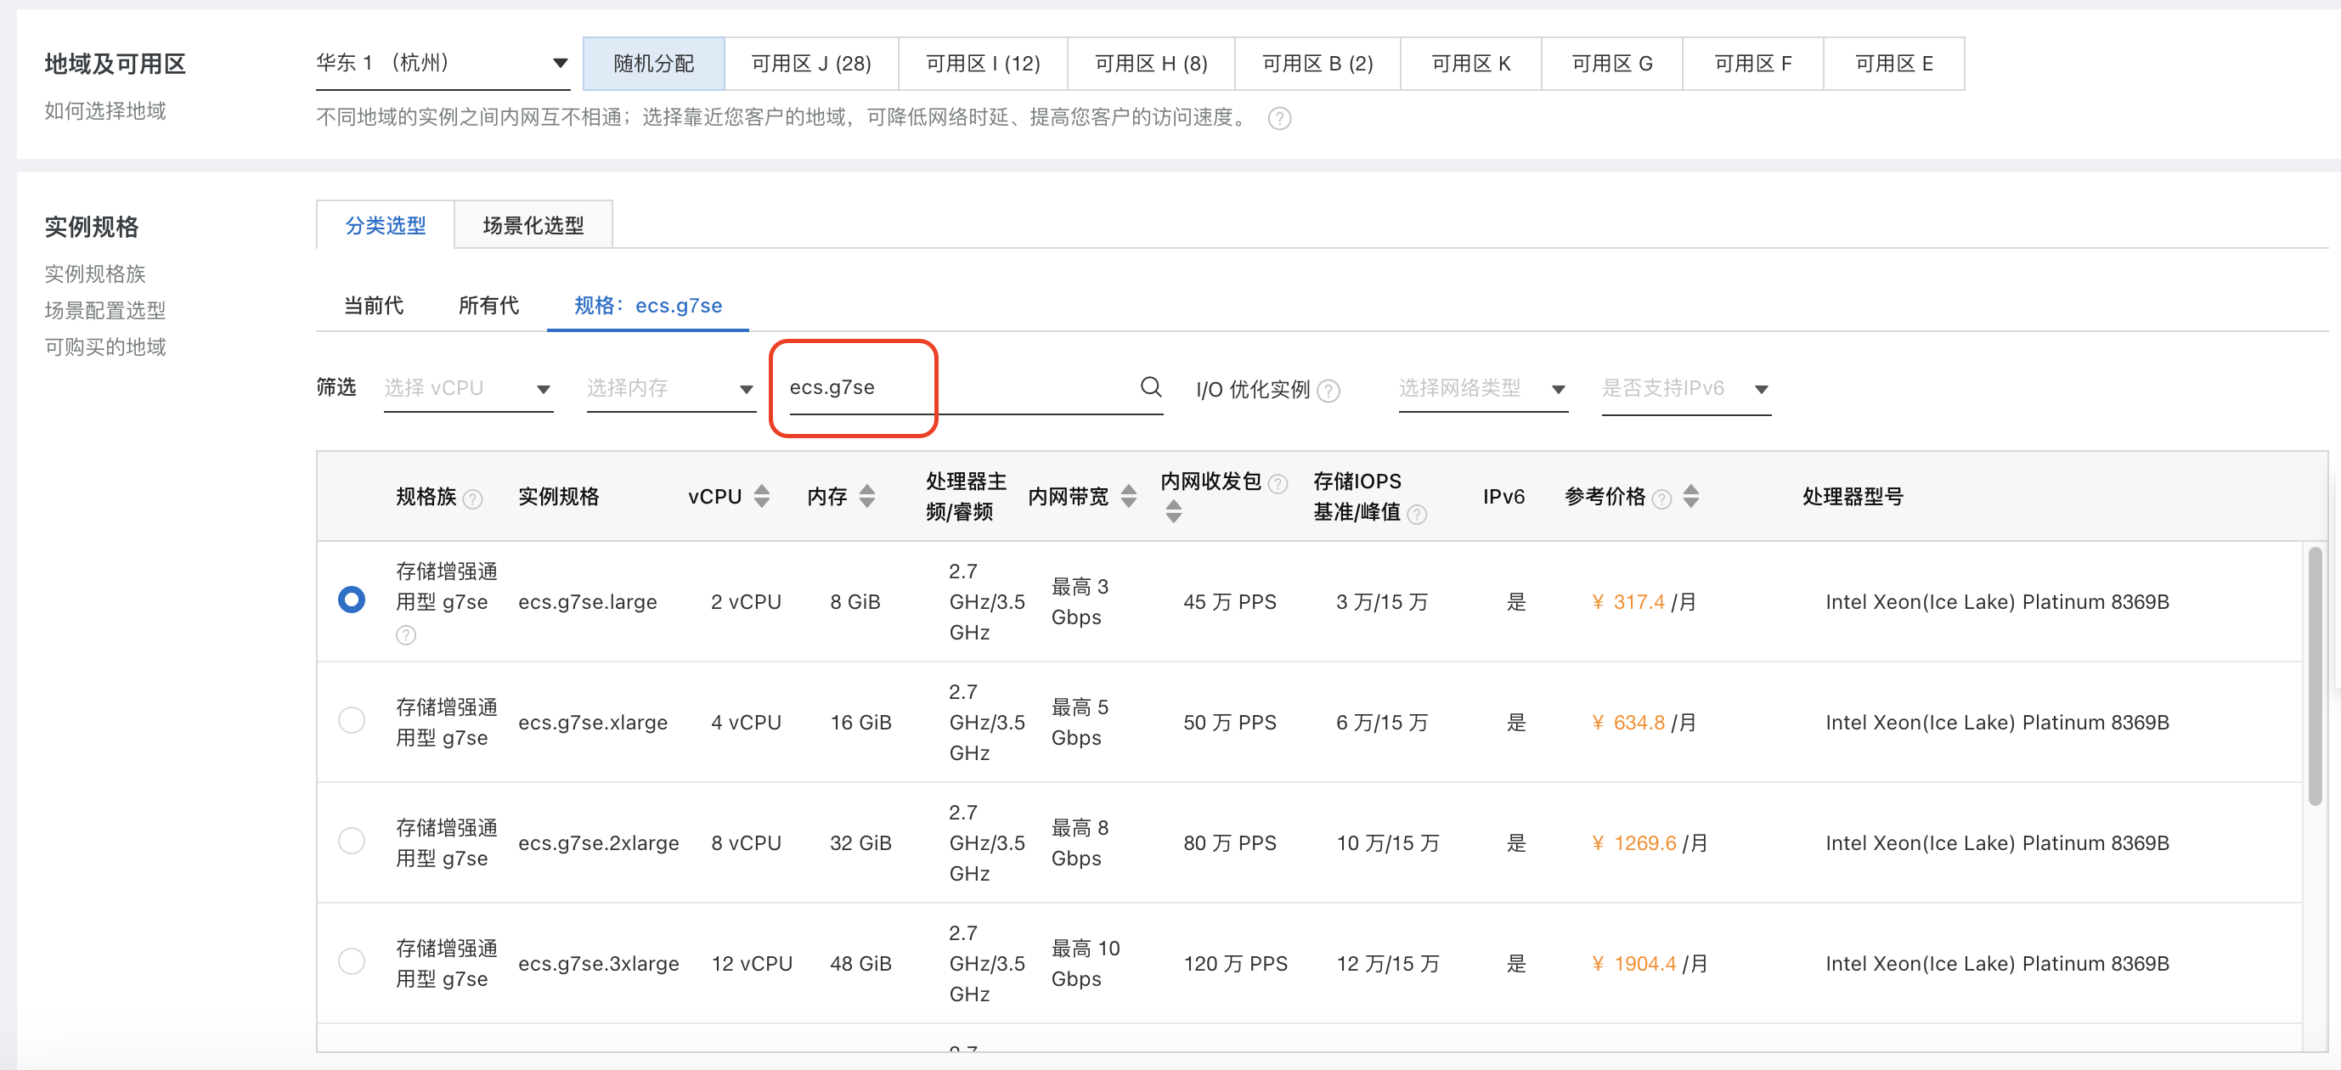Switch to the 所有代 tab
Screen dimensions: 2341x1070
(489, 306)
